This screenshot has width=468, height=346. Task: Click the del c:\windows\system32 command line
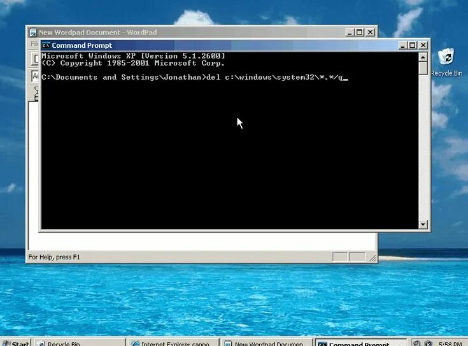pos(195,77)
